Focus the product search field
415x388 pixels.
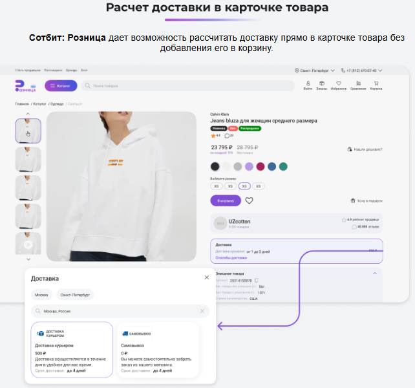[x=187, y=86]
